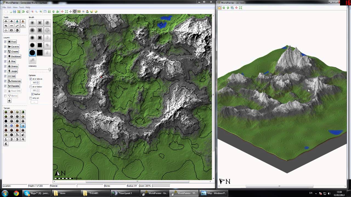Select the light blue water block terrain
This screenshot has width=351, height=197.
12,126
